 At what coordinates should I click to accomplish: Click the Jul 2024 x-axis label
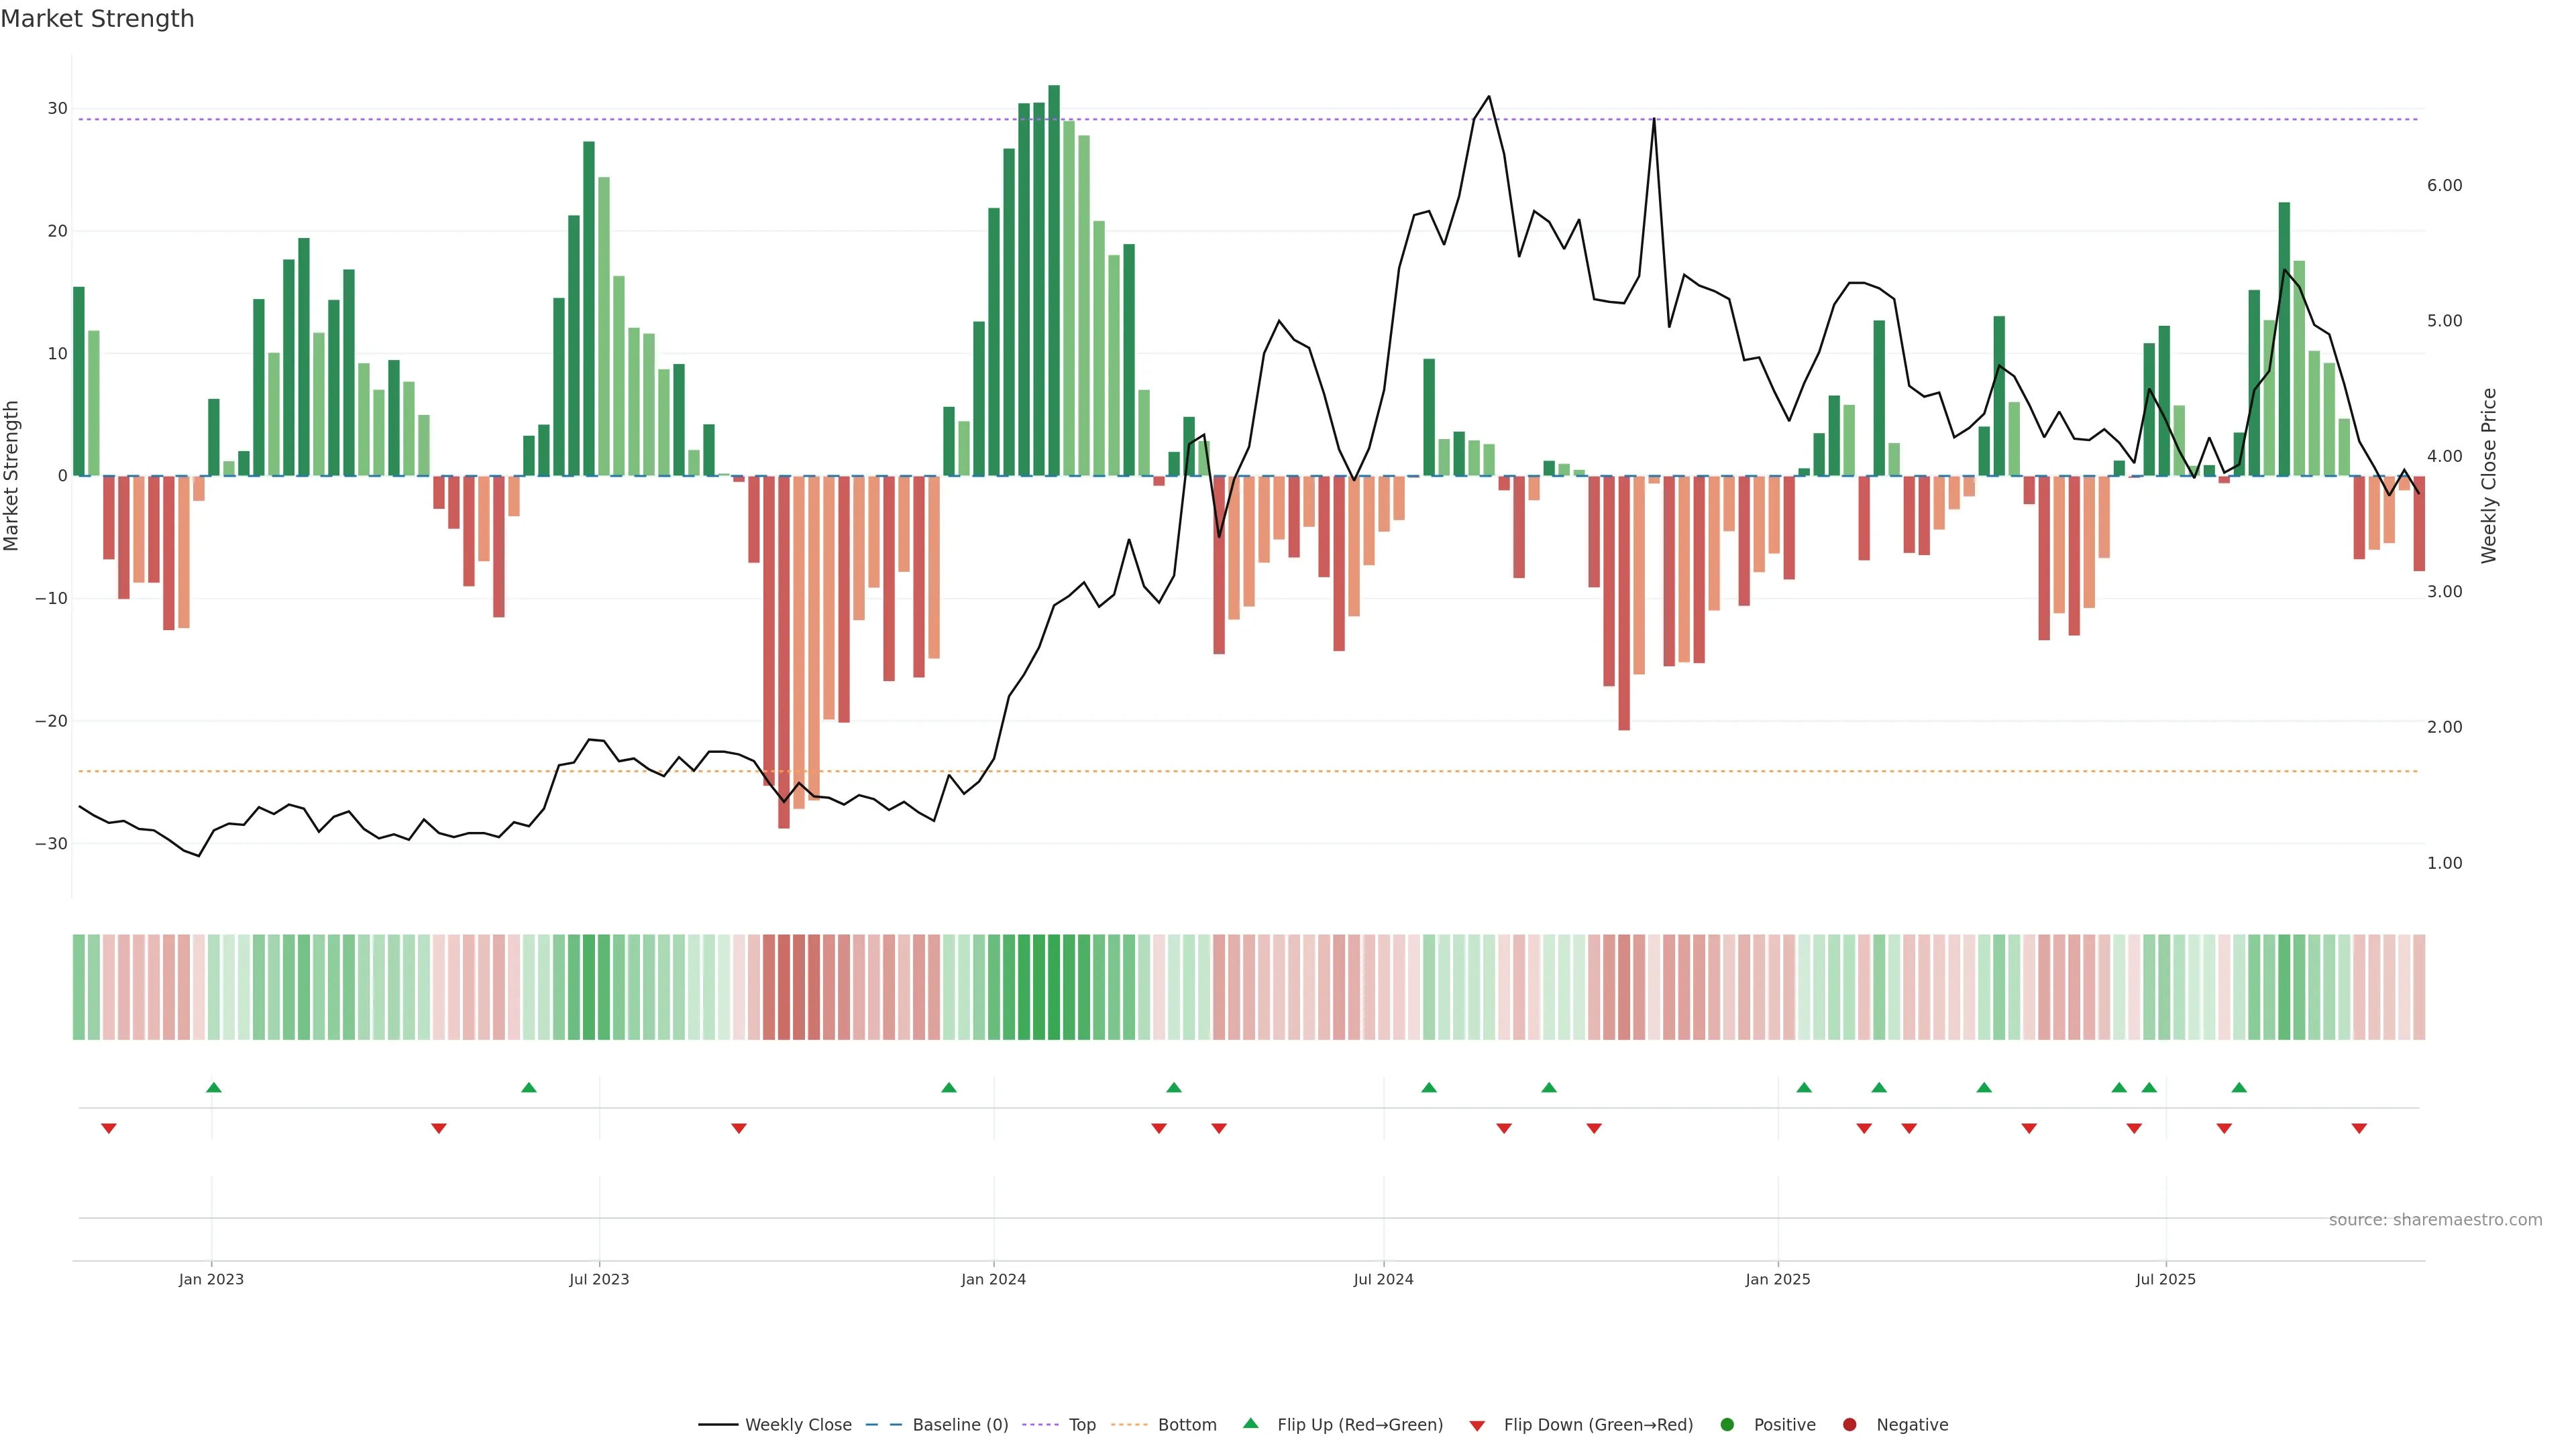coord(1383,1279)
